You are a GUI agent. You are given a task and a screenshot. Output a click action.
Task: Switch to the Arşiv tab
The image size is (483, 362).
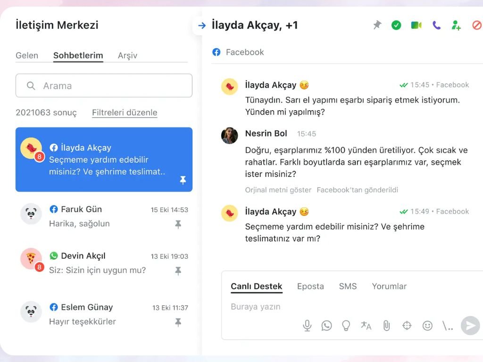128,55
